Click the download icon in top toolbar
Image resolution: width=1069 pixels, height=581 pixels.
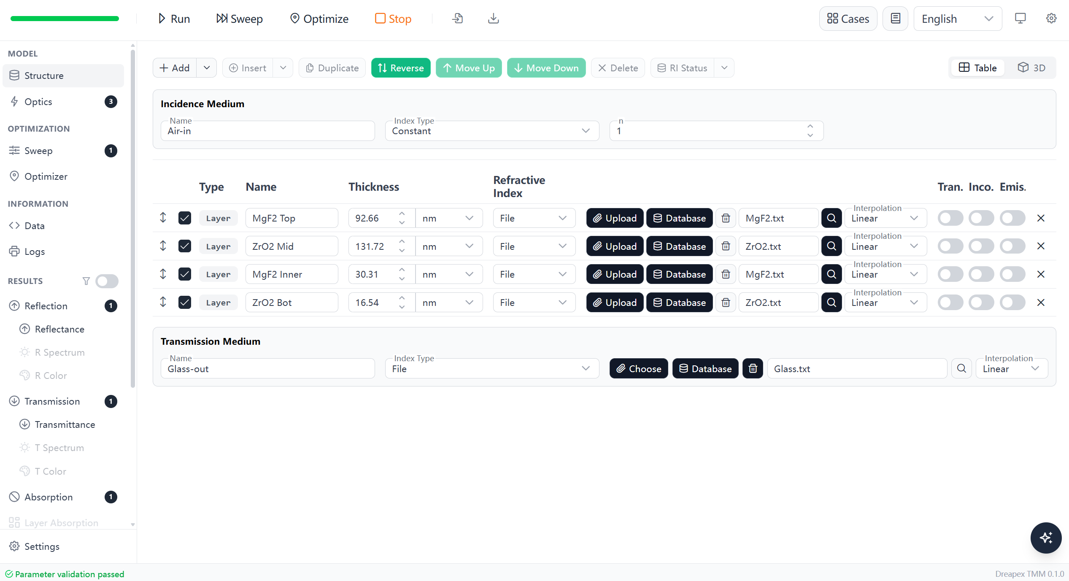point(493,19)
